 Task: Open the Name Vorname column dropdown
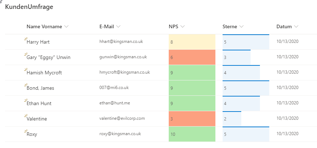[x=66, y=27]
